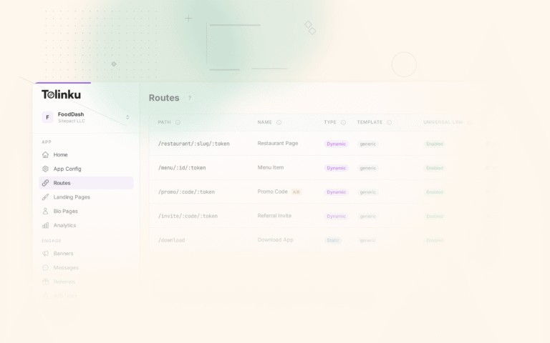Click Dynamic badge in Referral Invite row
This screenshot has height=343, width=550.
[336, 217]
